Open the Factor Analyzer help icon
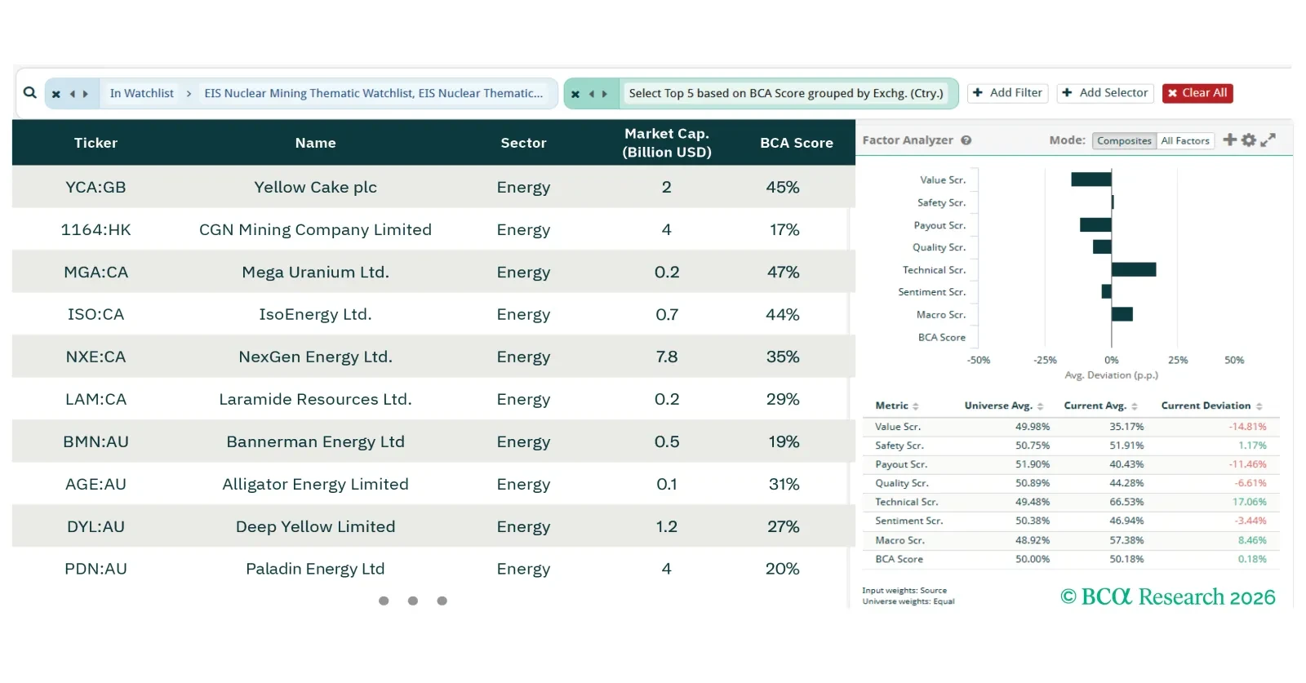The width and height of the screenshot is (1306, 683). (x=966, y=140)
